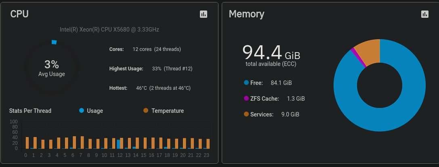Image resolution: width=439 pixels, height=167 pixels.
Task: Click the orange Temperature legend dot
Action: point(145,111)
